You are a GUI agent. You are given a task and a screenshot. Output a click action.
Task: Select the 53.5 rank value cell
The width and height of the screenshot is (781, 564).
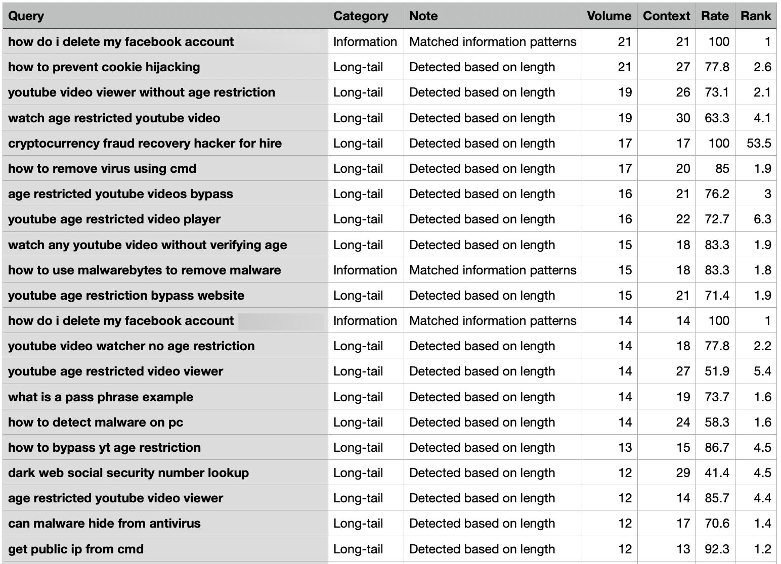point(756,143)
